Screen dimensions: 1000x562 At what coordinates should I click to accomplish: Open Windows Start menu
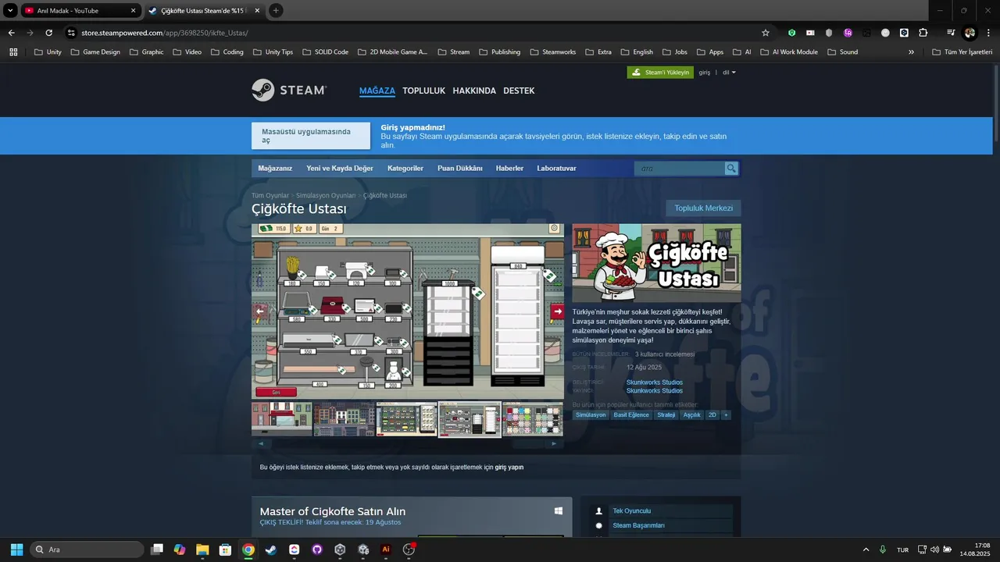coord(16,550)
